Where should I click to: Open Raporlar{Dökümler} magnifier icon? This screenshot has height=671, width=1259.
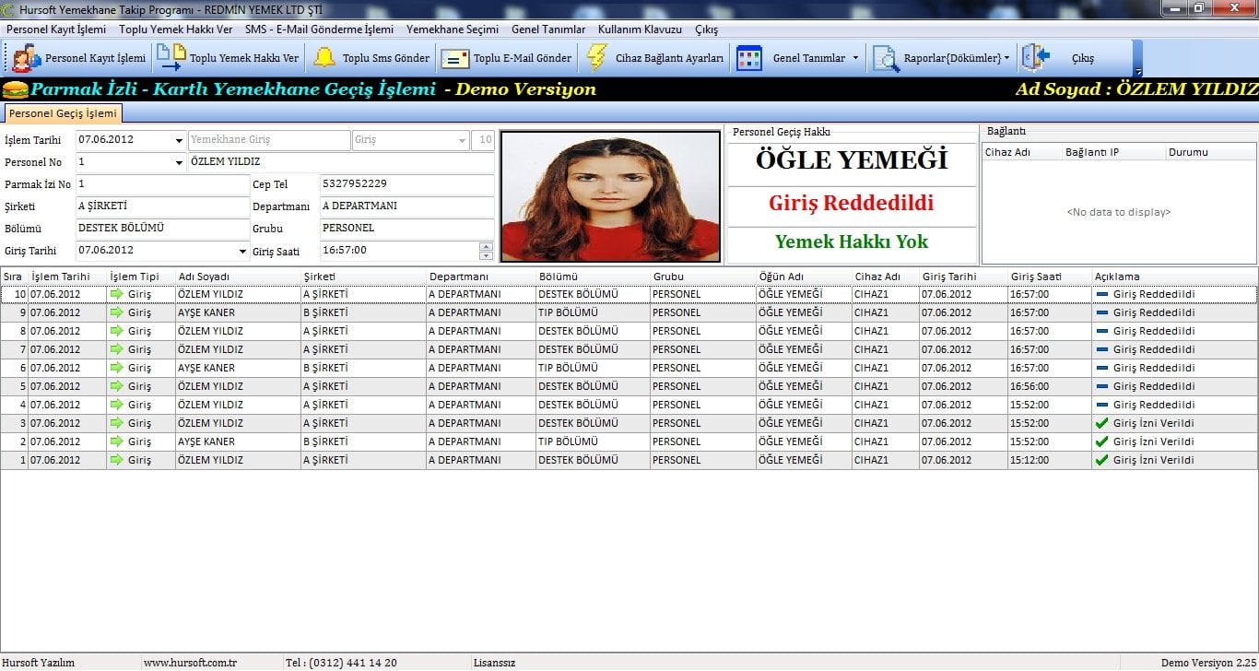(886, 57)
